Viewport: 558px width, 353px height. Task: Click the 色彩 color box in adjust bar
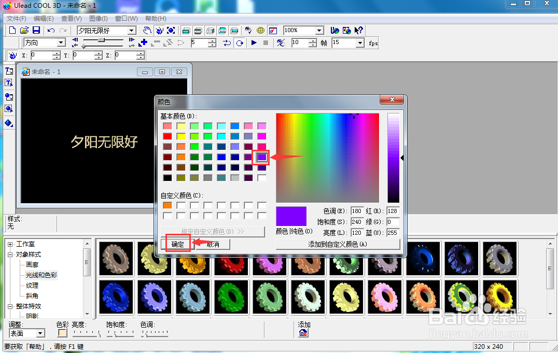[62, 333]
